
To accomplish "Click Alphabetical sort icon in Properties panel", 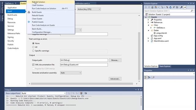I will pyautogui.click(x=149, y=77).
